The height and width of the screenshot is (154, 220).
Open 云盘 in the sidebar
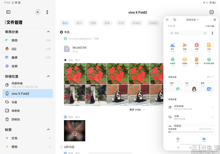click(28, 102)
